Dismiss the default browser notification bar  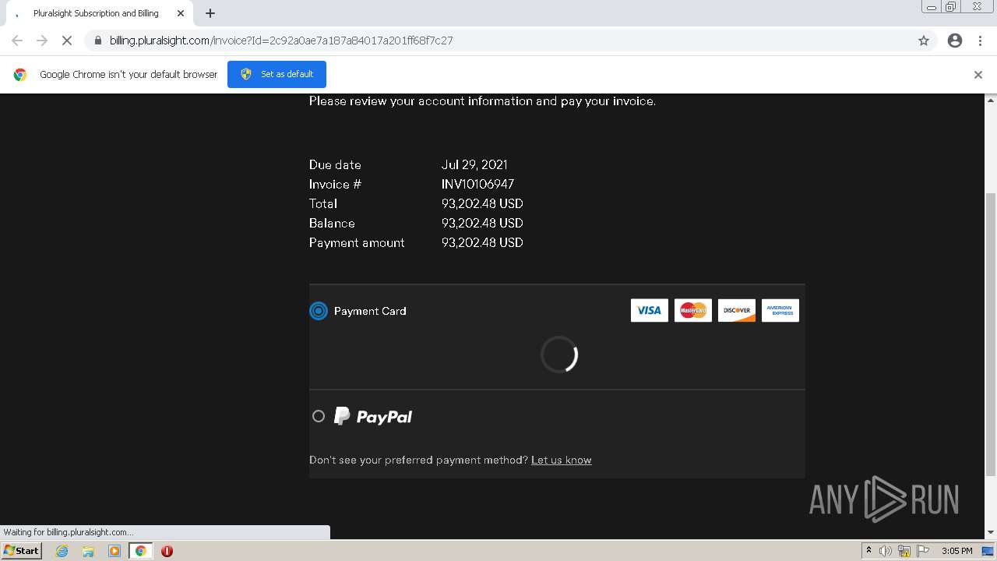[978, 75]
